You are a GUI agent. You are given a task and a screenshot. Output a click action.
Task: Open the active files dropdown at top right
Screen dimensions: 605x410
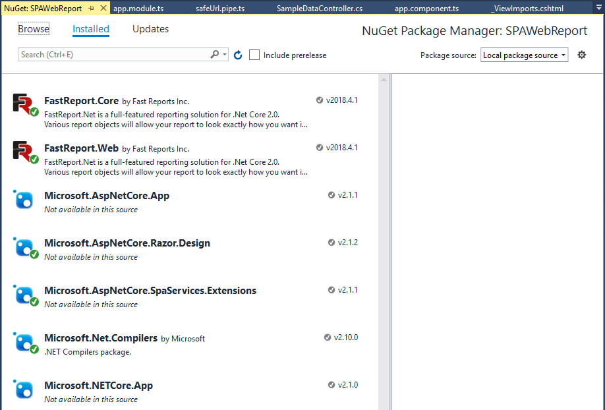point(598,7)
